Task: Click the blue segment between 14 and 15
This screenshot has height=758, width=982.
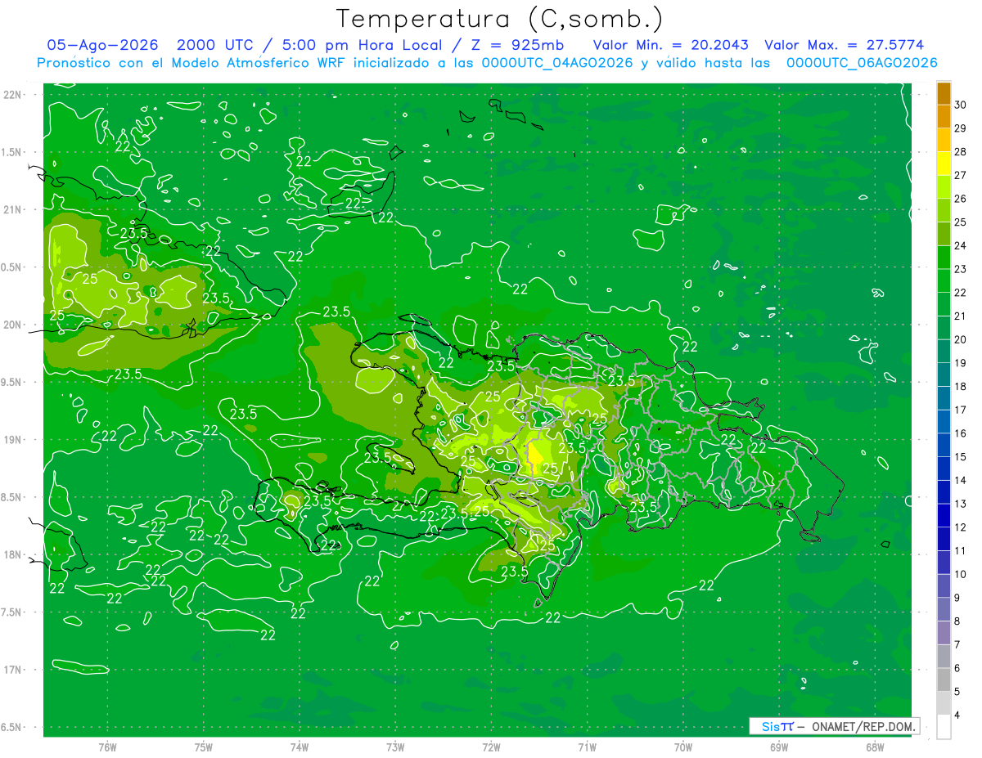Action: click(944, 469)
